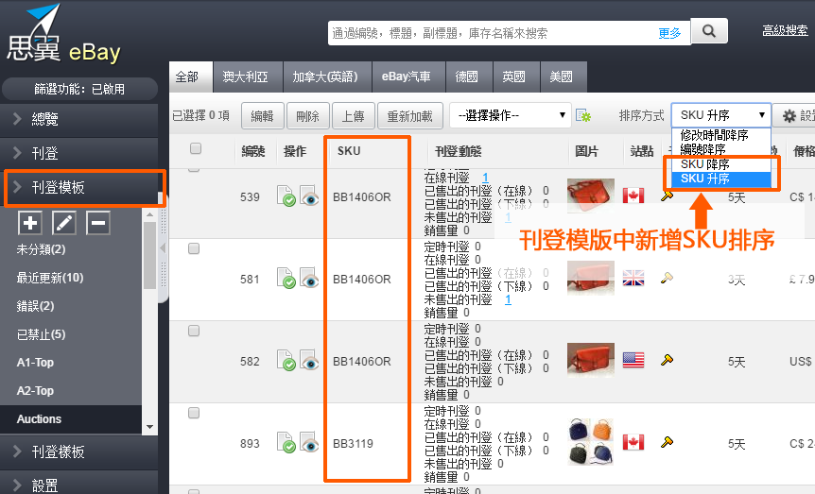The image size is (815, 494).
Task: Click the auction hammer icon in row 893
Action: (x=667, y=442)
